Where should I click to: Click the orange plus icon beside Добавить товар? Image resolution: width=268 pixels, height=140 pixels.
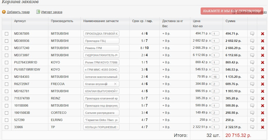[4, 12]
